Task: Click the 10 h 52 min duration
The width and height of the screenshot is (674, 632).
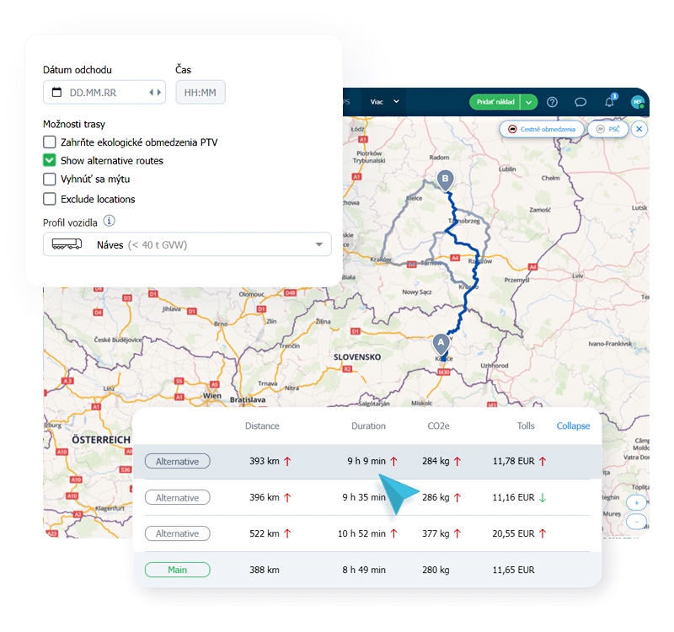Action: click(361, 533)
